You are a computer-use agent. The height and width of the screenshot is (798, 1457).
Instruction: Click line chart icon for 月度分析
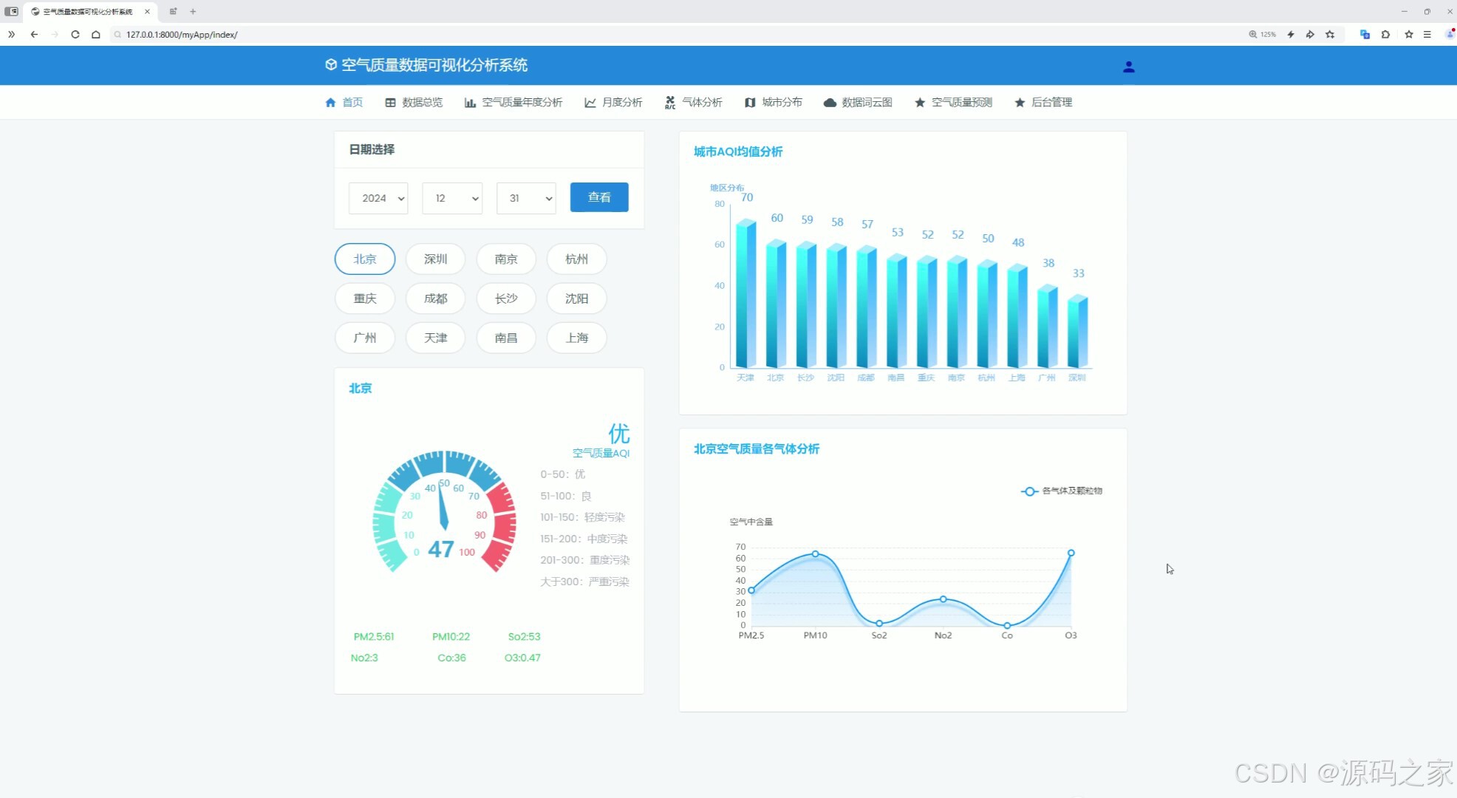[x=590, y=103]
